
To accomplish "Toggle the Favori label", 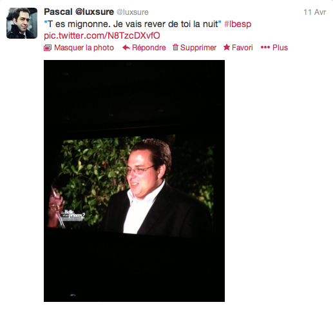I will [x=242, y=48].
